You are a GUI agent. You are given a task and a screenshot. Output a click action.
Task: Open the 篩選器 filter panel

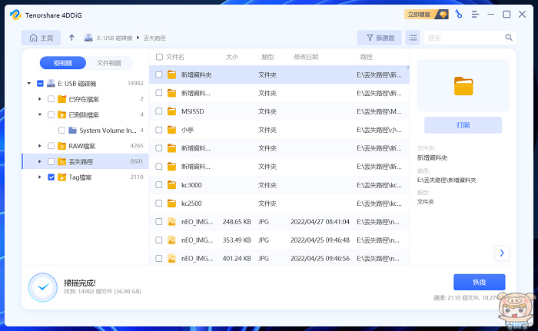[x=380, y=38]
